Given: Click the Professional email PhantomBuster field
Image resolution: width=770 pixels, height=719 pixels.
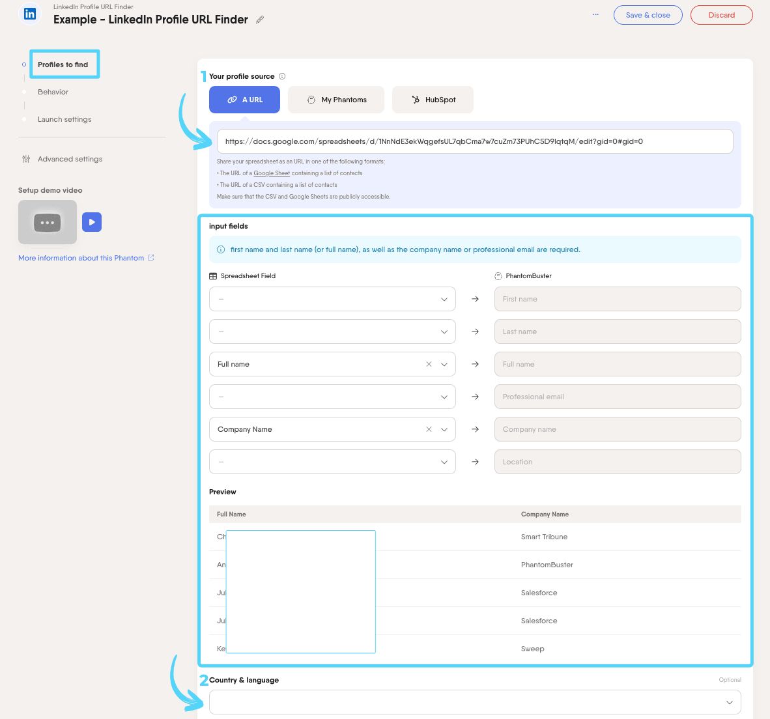Looking at the screenshot, I should [618, 397].
